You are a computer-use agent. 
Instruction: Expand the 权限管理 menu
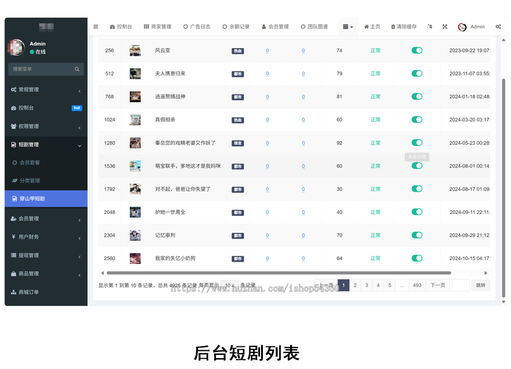point(46,126)
